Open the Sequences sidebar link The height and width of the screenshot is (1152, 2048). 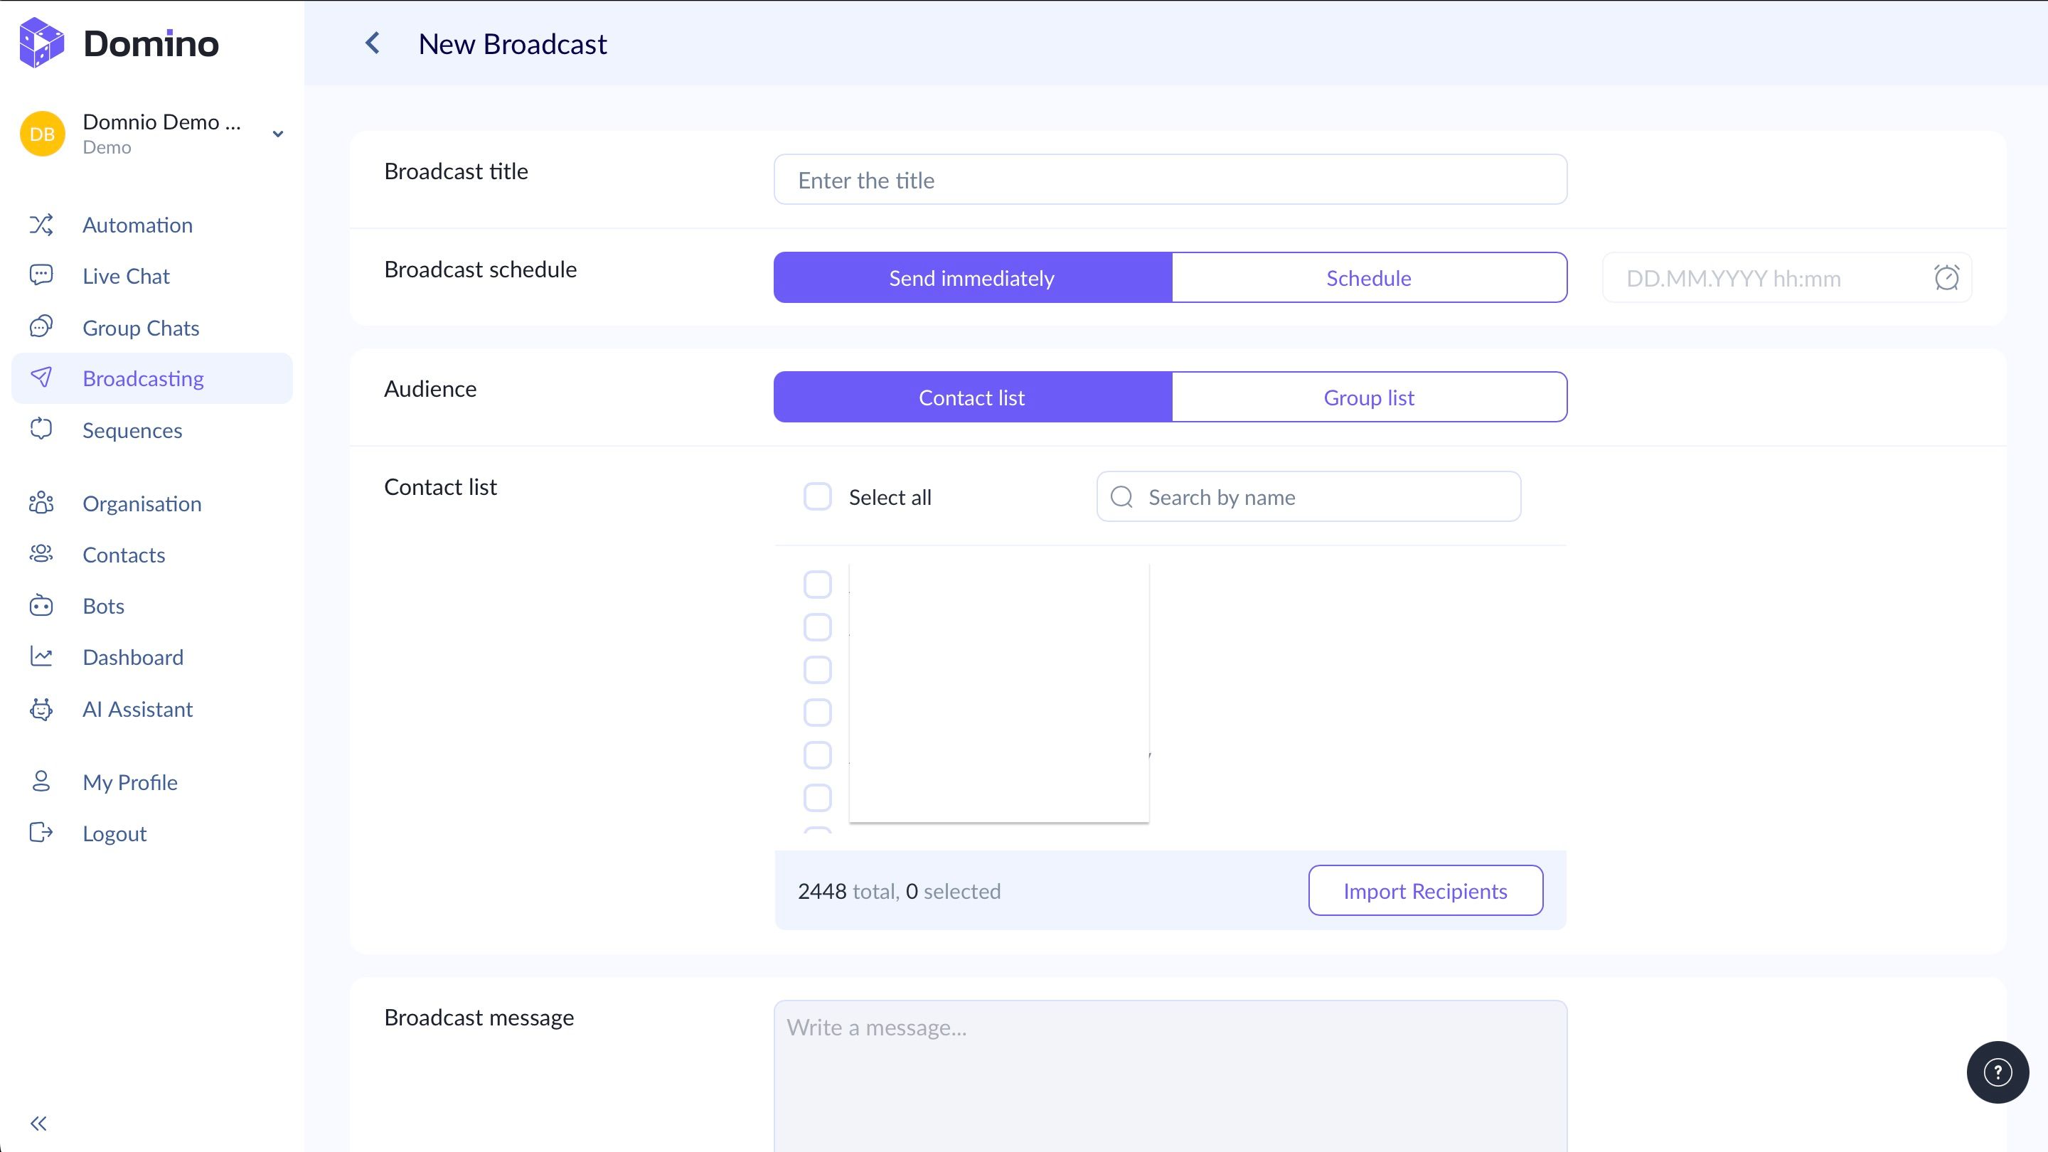coord(132,430)
